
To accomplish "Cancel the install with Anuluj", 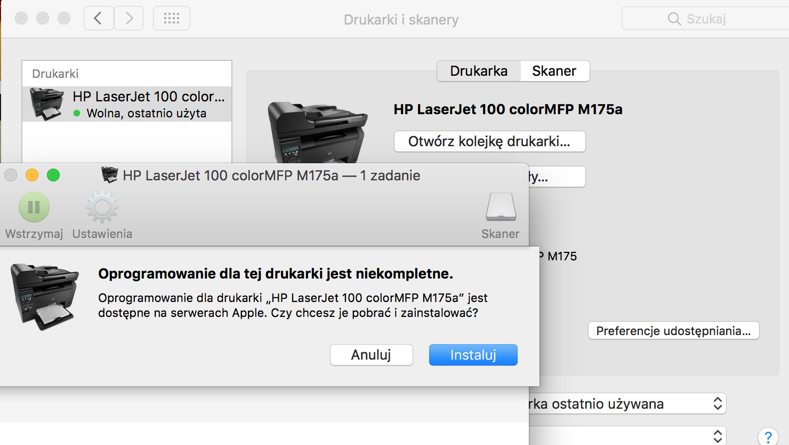I will [371, 354].
